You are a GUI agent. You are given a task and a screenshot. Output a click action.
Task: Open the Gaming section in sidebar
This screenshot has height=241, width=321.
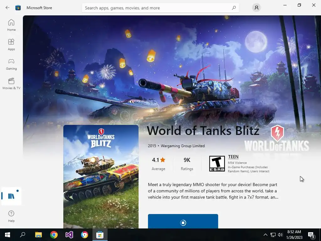click(11, 64)
